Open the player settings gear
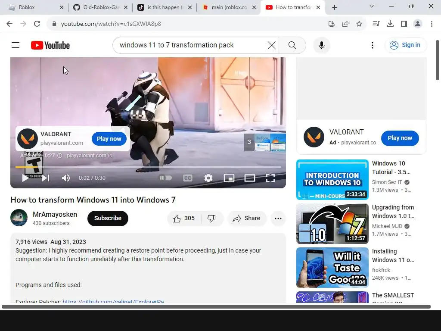 [208, 178]
